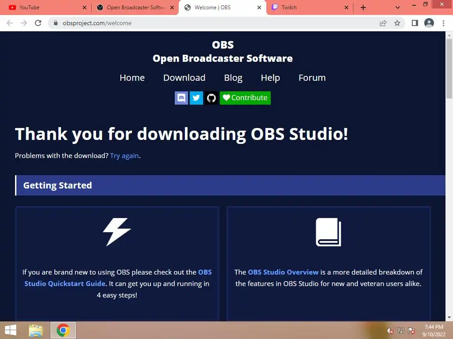Viewport: 453px width, 339px height.
Task: Open the Chrome profile avatar
Action: point(429,23)
